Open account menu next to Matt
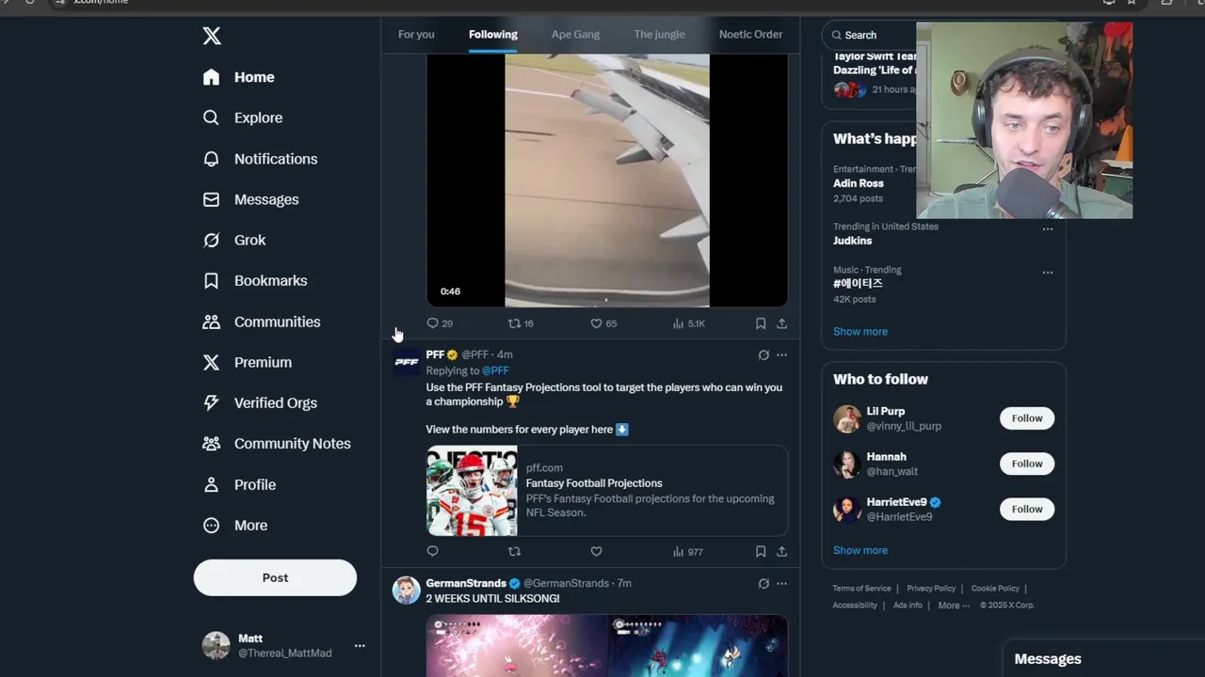Image resolution: width=1205 pixels, height=677 pixels. (x=360, y=646)
